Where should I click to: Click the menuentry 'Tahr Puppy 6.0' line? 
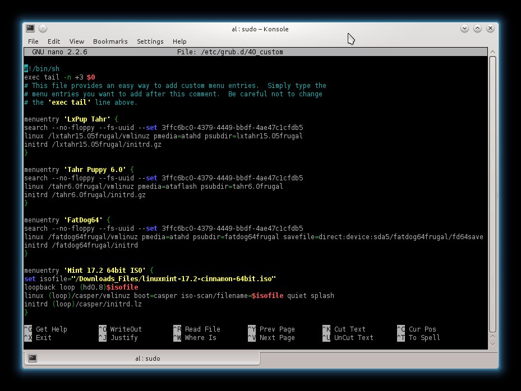[x=79, y=170]
